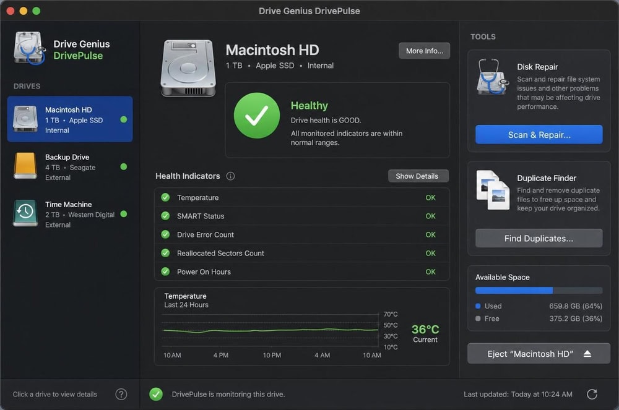
Task: Select the Temperature indicator row
Action: tap(302, 197)
